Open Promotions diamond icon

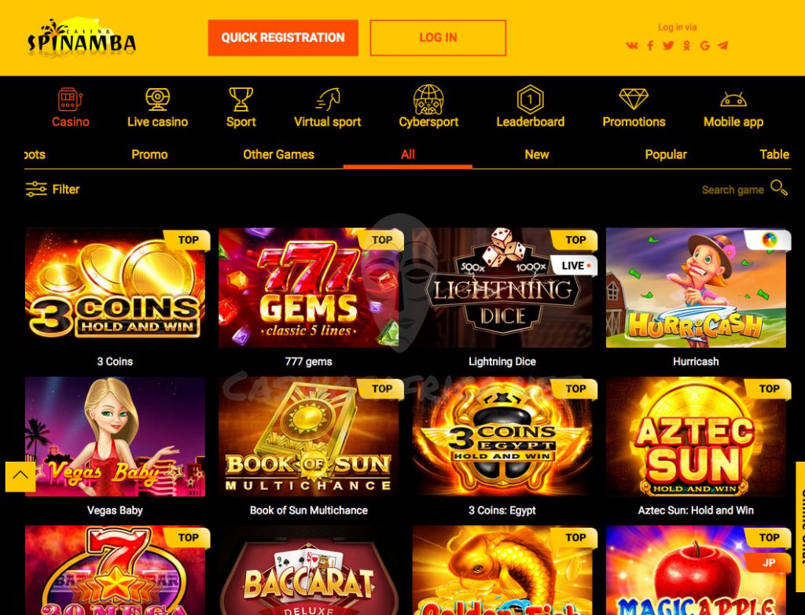click(634, 99)
